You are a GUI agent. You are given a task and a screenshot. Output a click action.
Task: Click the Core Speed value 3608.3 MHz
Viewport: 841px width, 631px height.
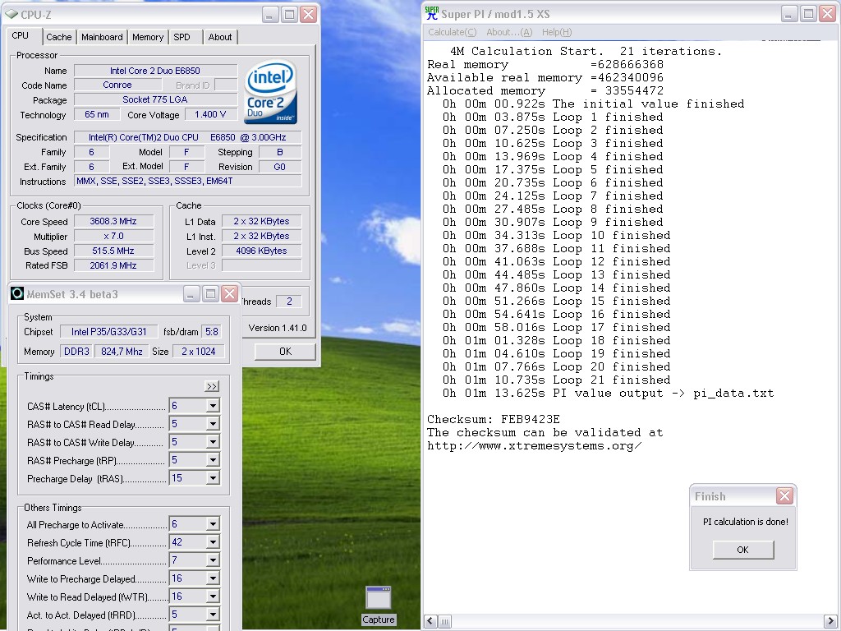[x=113, y=221]
